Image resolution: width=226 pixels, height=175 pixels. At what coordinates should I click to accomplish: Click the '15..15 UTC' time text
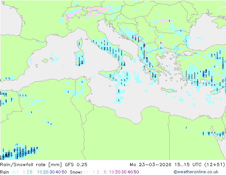(x=188, y=165)
